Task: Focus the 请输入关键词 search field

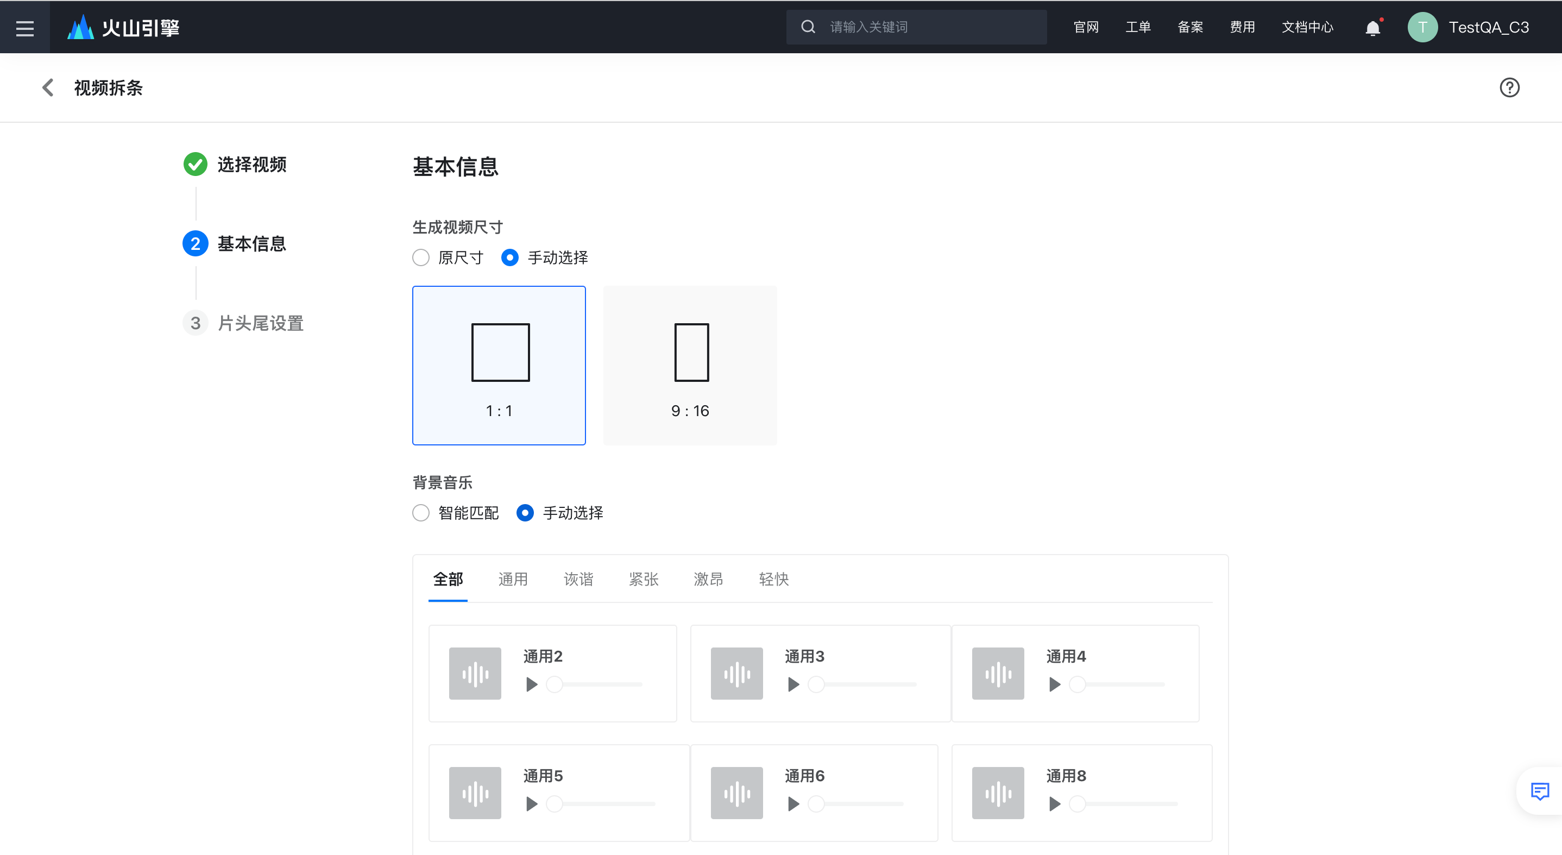Action: point(916,27)
